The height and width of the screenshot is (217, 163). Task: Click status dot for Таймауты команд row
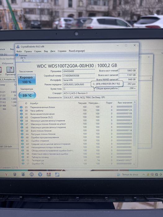tap(23, 157)
